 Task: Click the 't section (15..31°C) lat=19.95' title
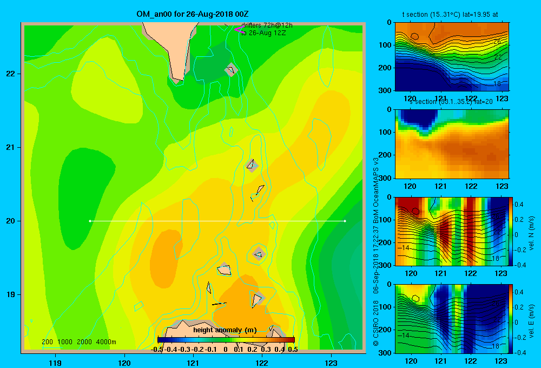point(450,15)
